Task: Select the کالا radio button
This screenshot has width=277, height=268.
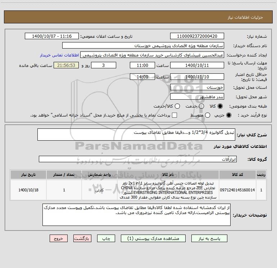Action: pos(220,106)
